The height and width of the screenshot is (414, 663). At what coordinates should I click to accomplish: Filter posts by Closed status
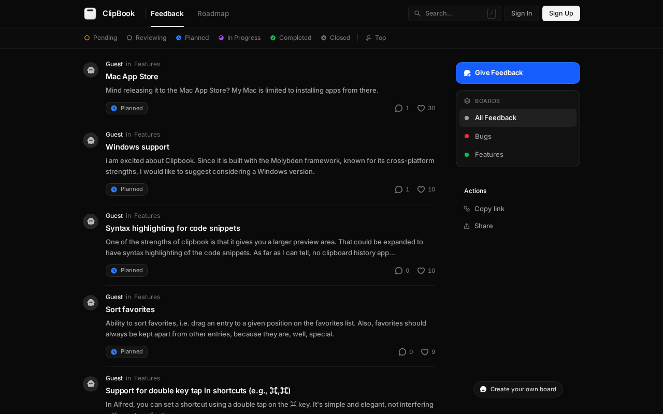pyautogui.click(x=336, y=38)
